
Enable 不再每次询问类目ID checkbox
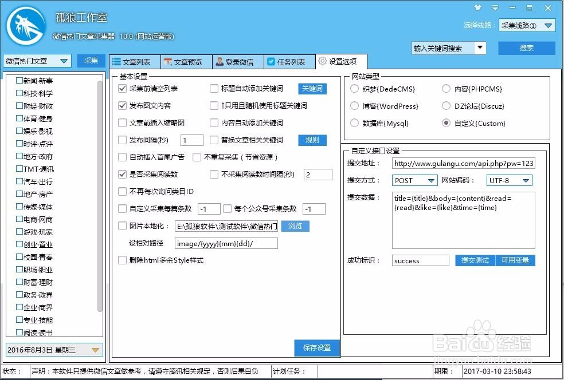click(x=122, y=192)
